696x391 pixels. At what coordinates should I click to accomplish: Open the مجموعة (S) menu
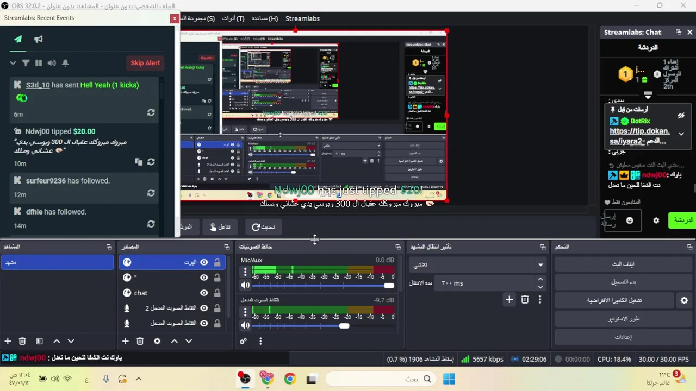coord(198,18)
